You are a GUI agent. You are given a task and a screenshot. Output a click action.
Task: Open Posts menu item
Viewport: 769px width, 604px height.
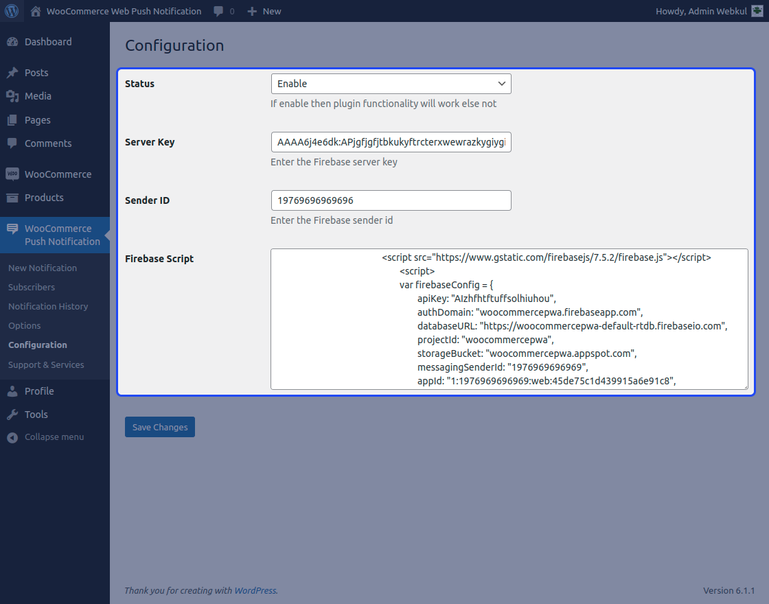[36, 73]
